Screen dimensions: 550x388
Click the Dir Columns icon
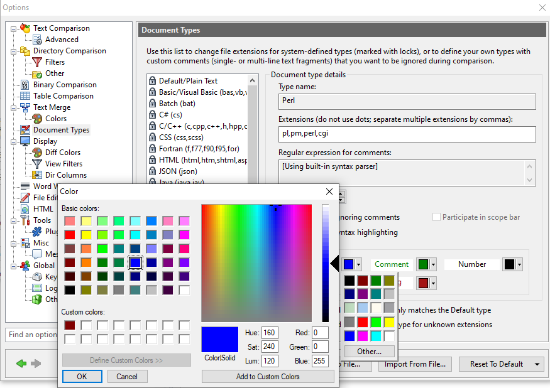click(37, 175)
